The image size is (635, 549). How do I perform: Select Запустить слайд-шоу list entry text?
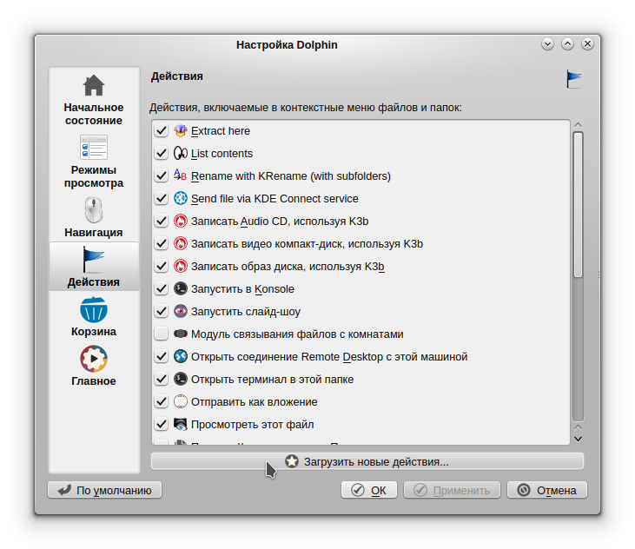(246, 311)
